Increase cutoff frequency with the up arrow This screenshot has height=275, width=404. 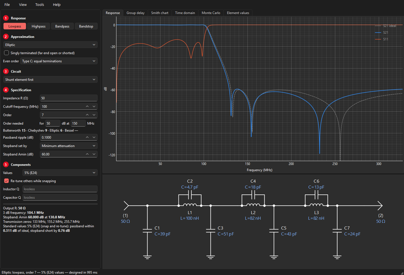(87, 107)
